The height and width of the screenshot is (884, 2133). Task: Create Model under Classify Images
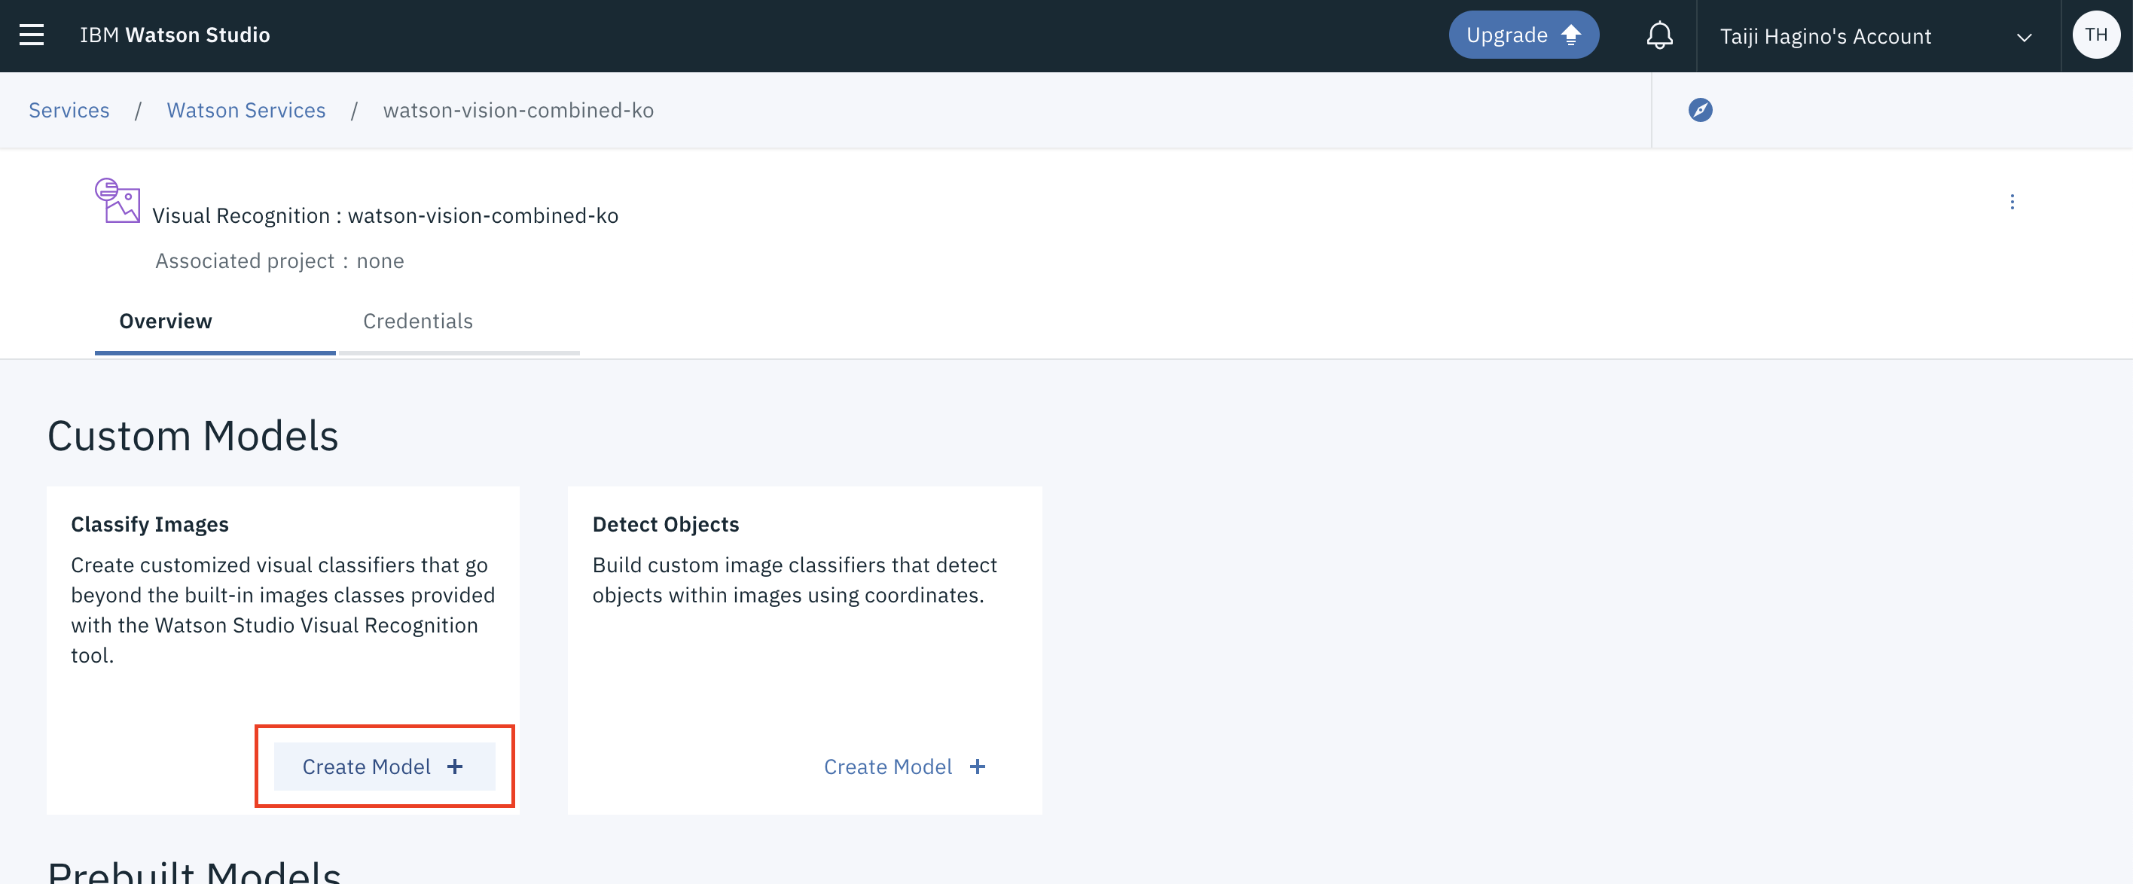[x=384, y=767]
